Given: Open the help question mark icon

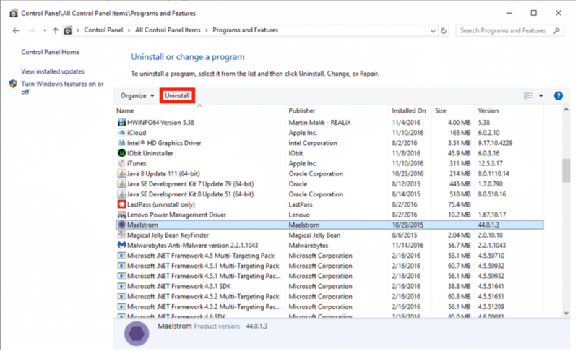Looking at the screenshot, I should [558, 96].
